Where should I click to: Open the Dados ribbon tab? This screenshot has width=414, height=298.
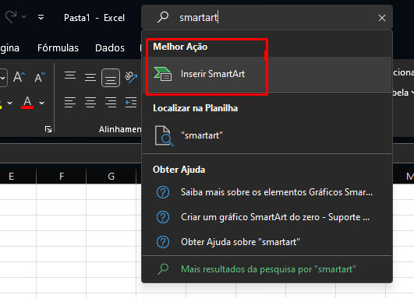(110, 48)
